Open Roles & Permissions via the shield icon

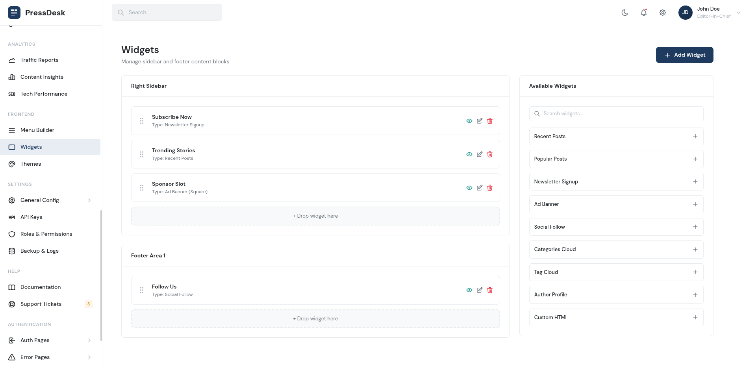coord(12,234)
